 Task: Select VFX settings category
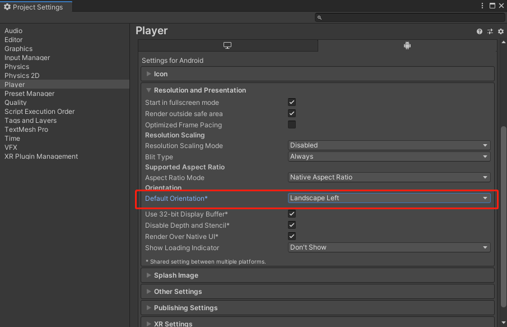64,148
